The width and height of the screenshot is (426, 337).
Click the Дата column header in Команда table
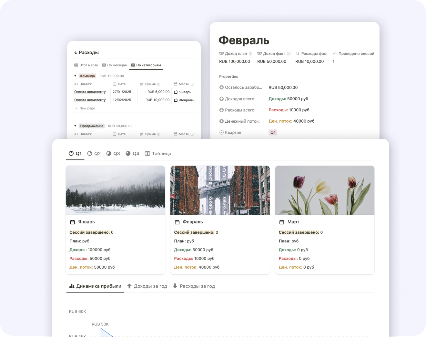click(x=119, y=84)
